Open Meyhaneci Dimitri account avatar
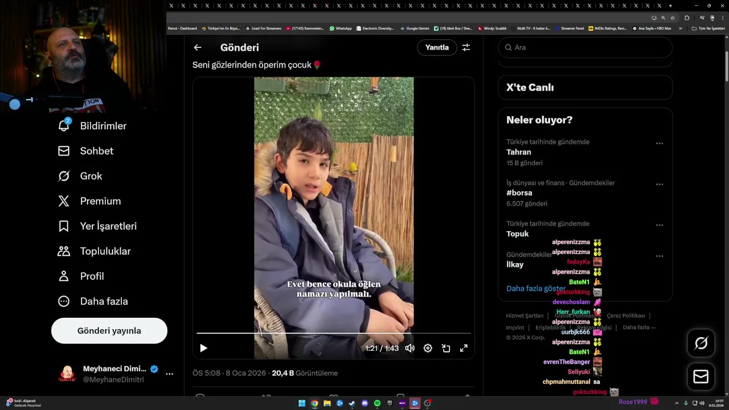This screenshot has width=729, height=410. (x=67, y=374)
